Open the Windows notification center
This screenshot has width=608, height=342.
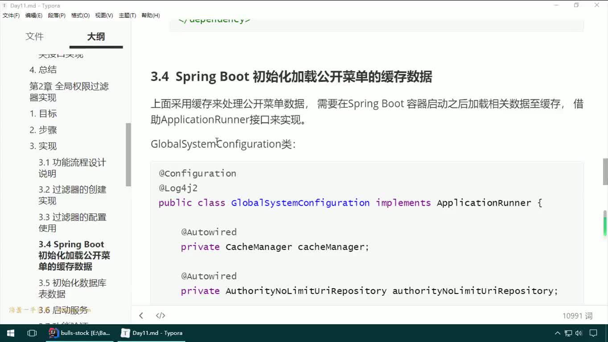pyautogui.click(x=593, y=333)
